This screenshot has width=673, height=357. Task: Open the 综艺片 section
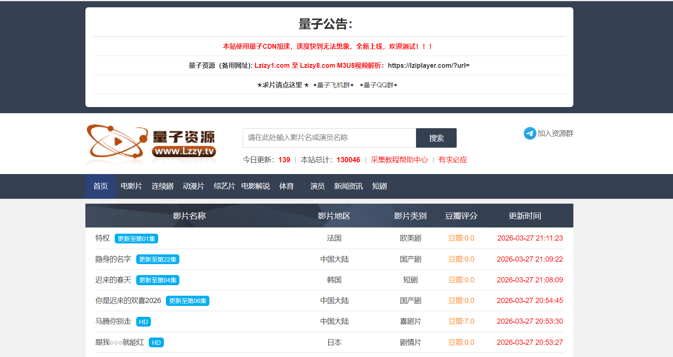(x=224, y=186)
